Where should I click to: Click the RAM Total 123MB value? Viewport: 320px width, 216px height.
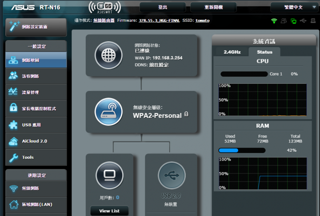tap(295, 141)
